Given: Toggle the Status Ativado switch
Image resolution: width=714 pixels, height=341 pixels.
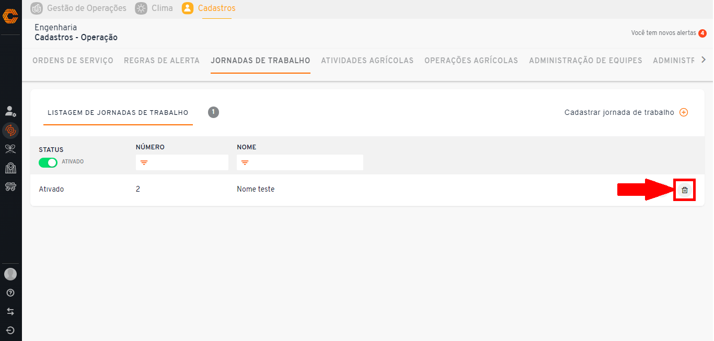Looking at the screenshot, I should (x=48, y=162).
